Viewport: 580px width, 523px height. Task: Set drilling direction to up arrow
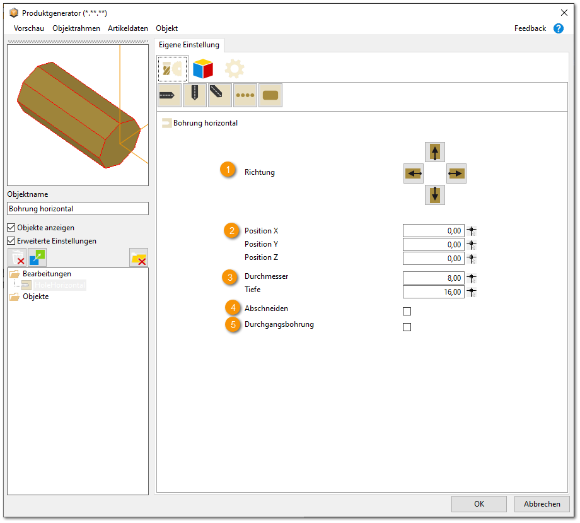[435, 152]
